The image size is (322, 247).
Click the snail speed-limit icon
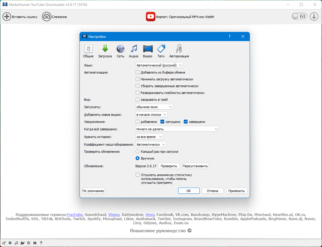(22, 243)
